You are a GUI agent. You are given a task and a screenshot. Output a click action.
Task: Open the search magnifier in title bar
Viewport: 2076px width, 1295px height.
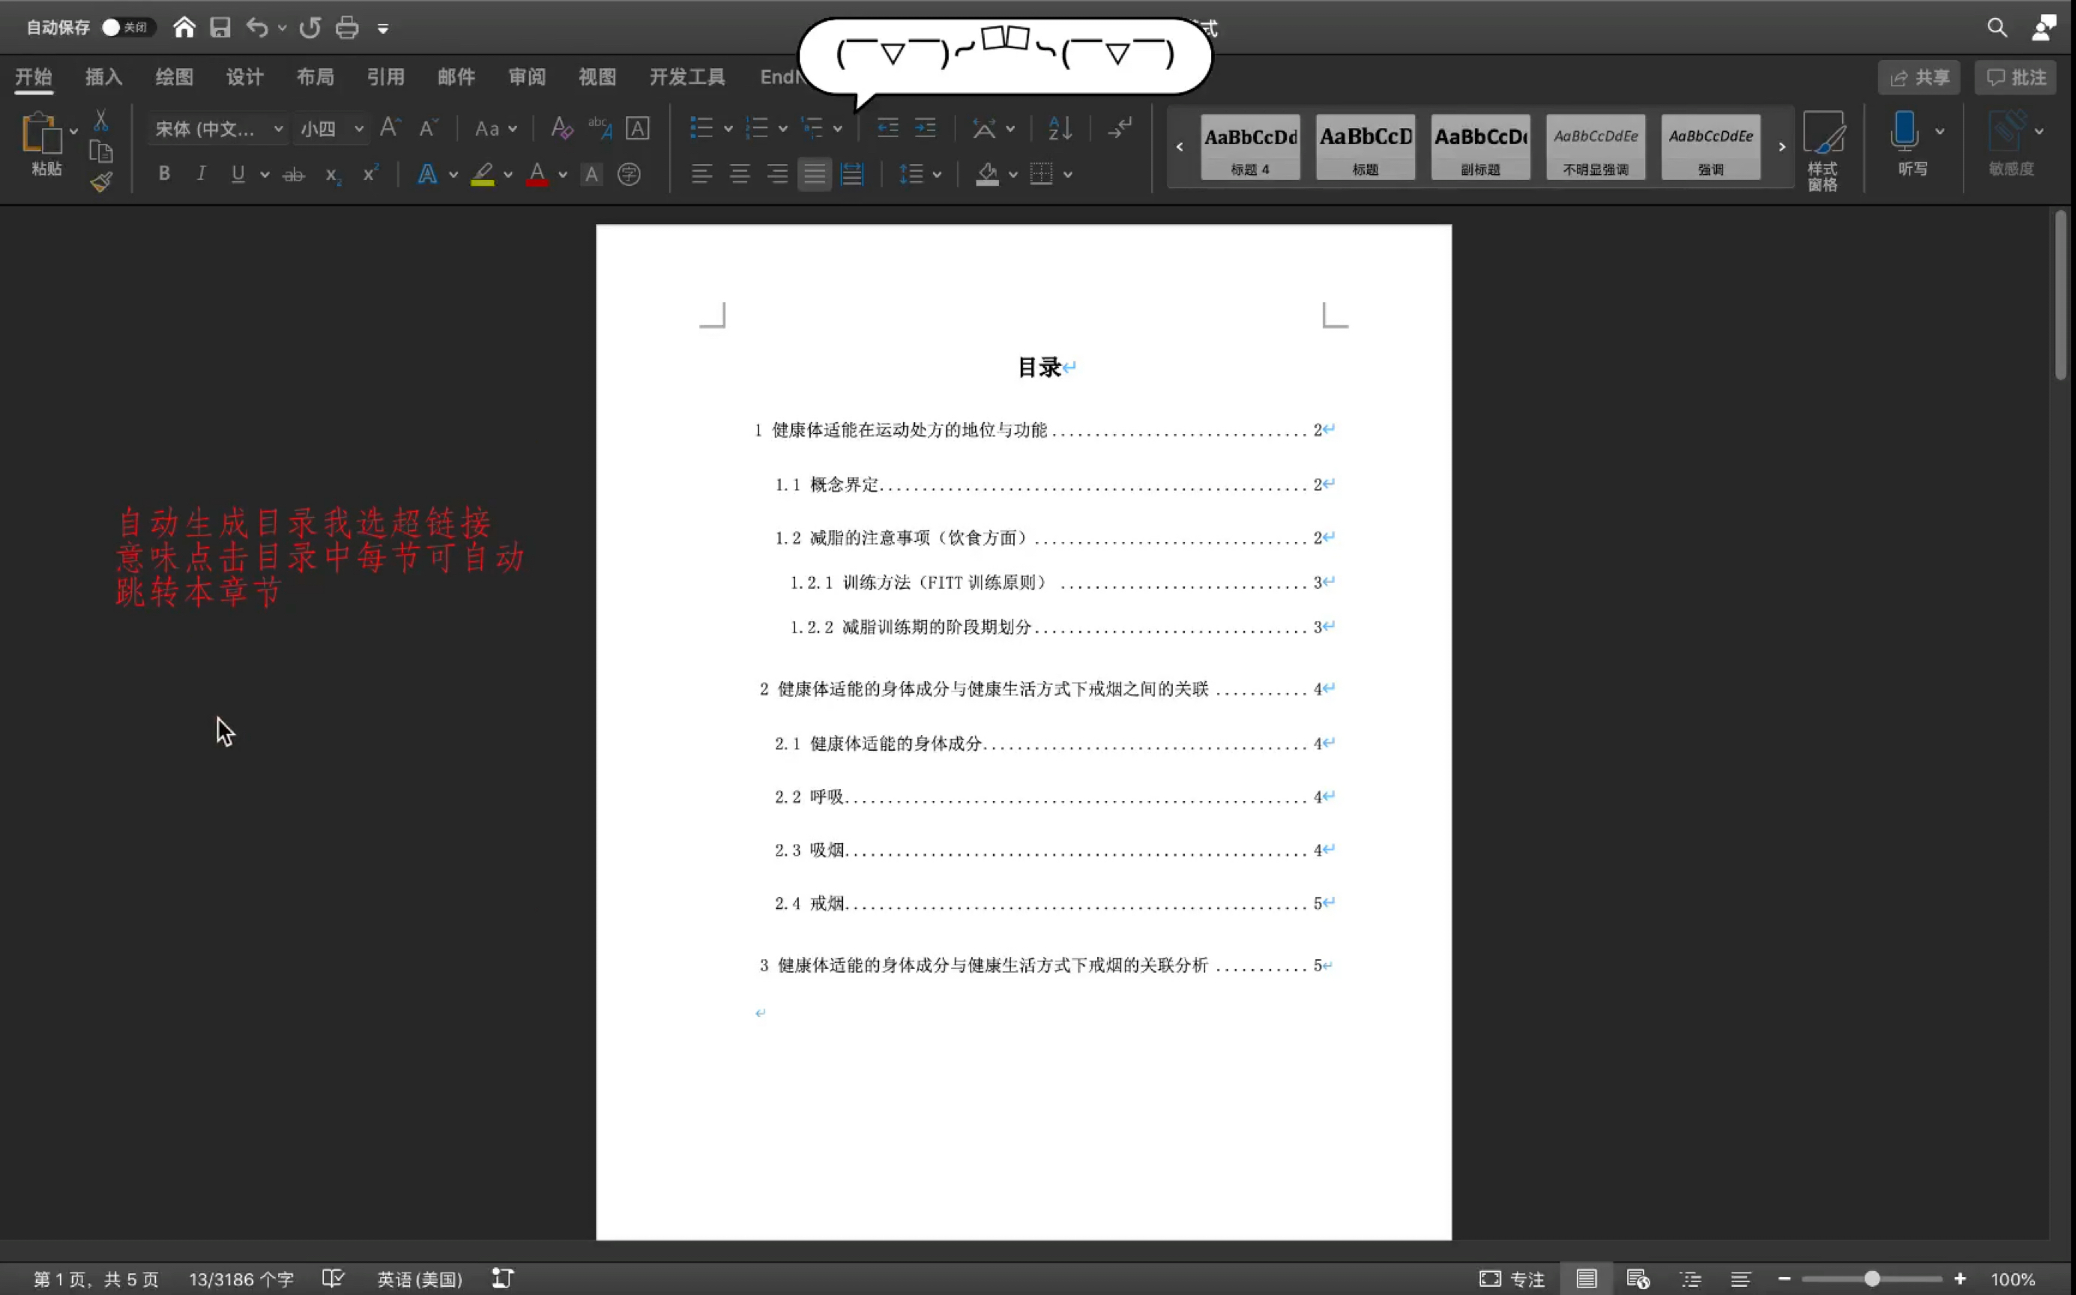(1997, 28)
